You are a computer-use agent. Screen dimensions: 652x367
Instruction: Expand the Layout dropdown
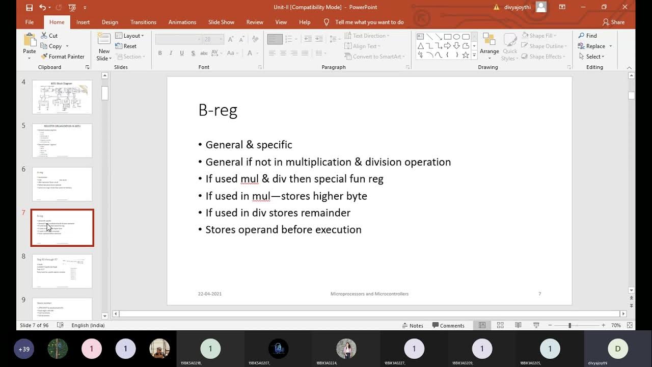[129, 36]
